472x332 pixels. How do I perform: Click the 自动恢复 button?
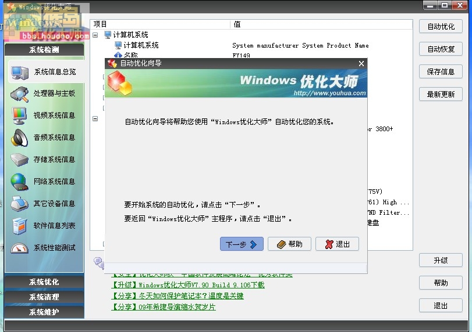(441, 49)
